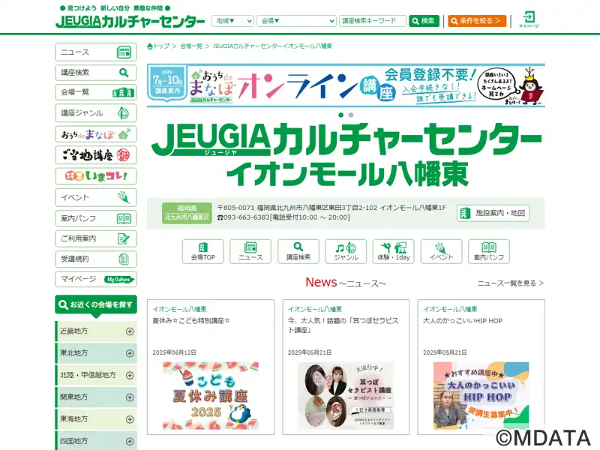
Task: Open 講座検索 in the left sidebar
Action: pyautogui.click(x=96, y=72)
